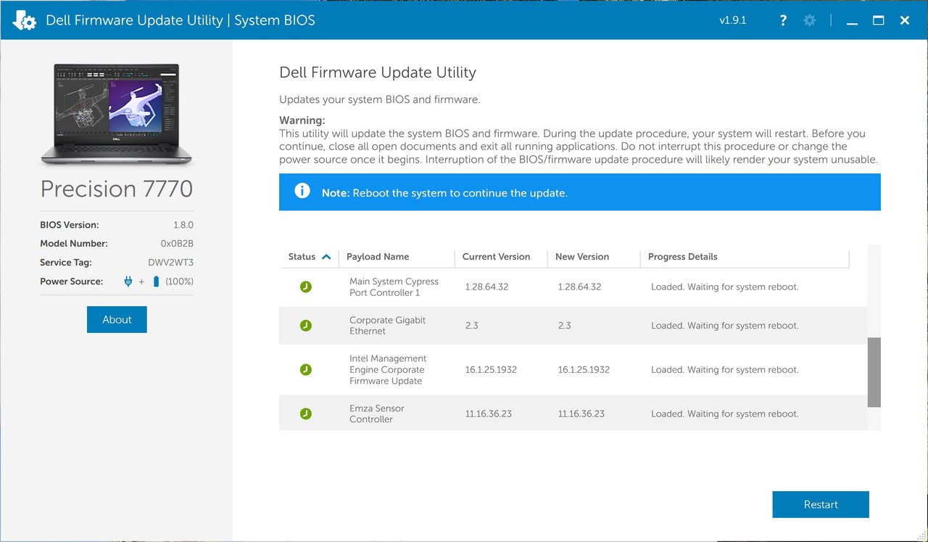
Task: Select 'Corporate Gigabit Ethernet' payload name
Action: [387, 326]
